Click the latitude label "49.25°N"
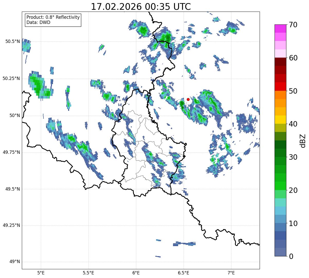This screenshot has width=309, height=278. click(x=11, y=226)
